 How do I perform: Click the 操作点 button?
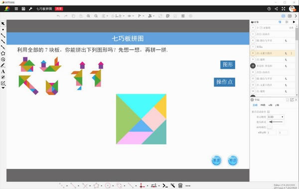(x=224, y=82)
